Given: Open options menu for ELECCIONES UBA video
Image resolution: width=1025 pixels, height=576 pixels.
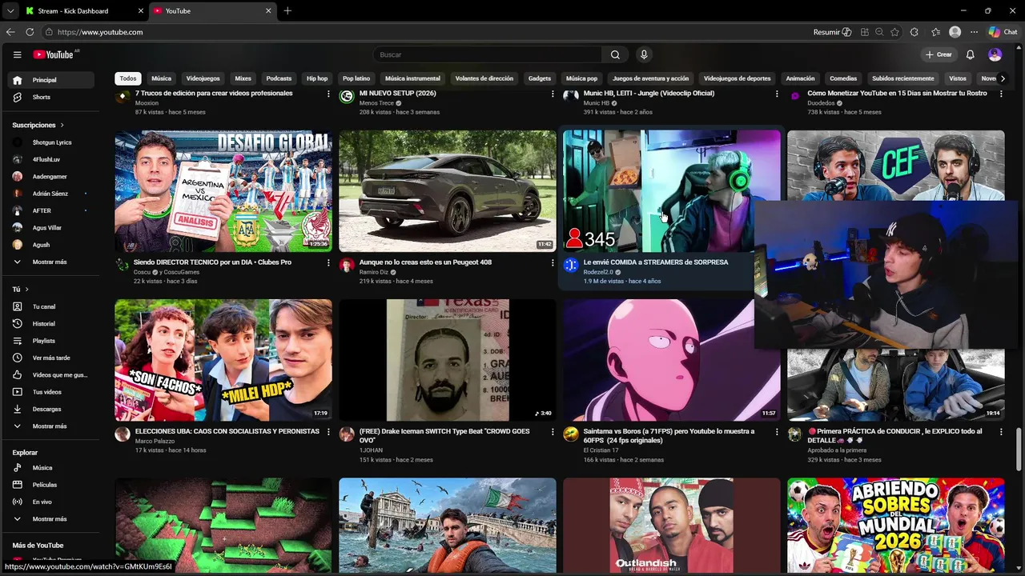Looking at the screenshot, I should pos(328,431).
